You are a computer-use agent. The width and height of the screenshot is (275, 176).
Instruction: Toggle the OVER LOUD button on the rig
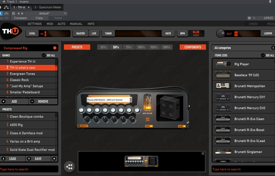147,119
